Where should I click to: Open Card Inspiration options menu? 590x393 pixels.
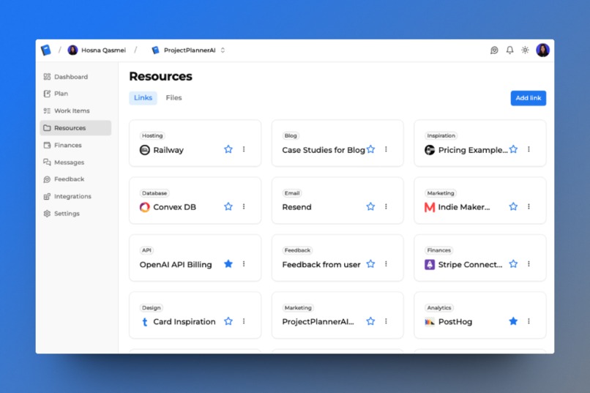point(244,321)
